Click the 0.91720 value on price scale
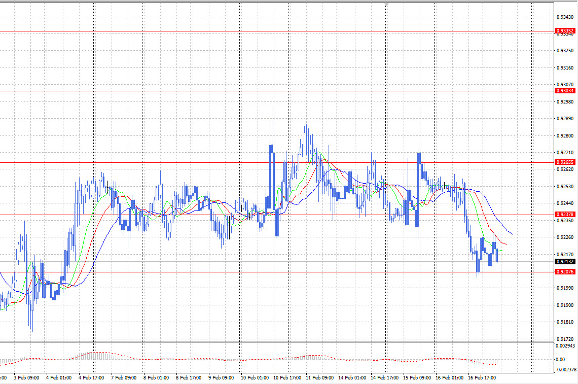 pyautogui.click(x=565, y=339)
